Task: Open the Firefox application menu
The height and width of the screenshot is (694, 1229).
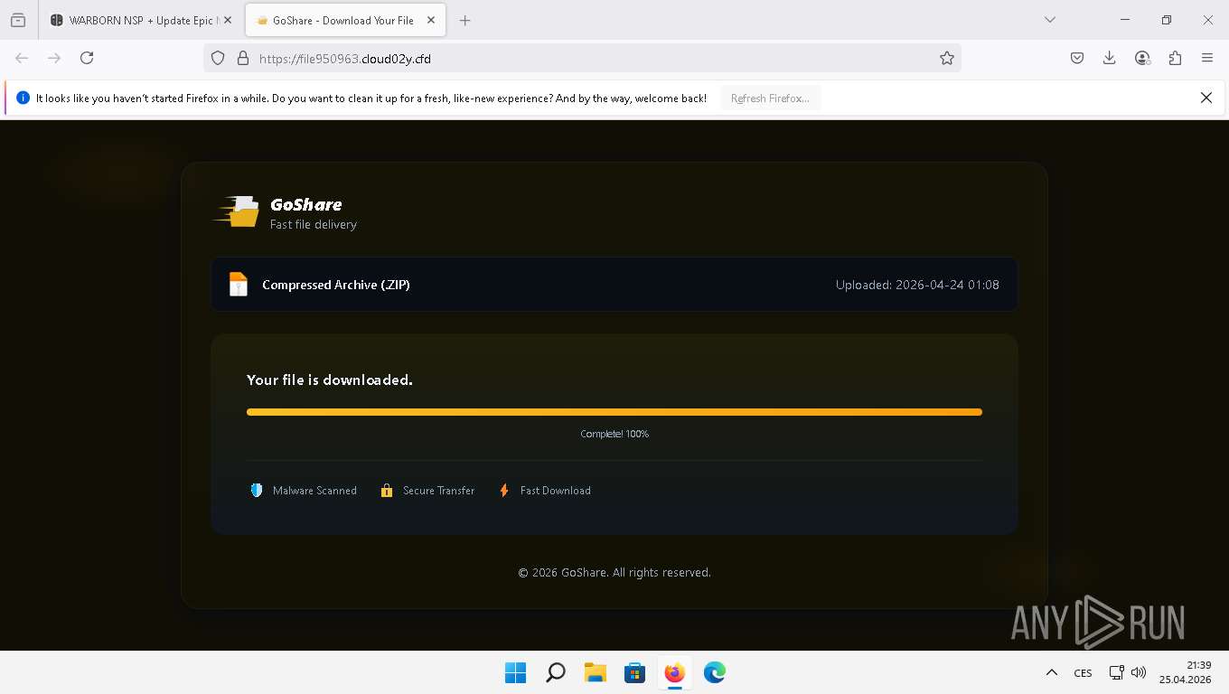Action: (1207, 58)
